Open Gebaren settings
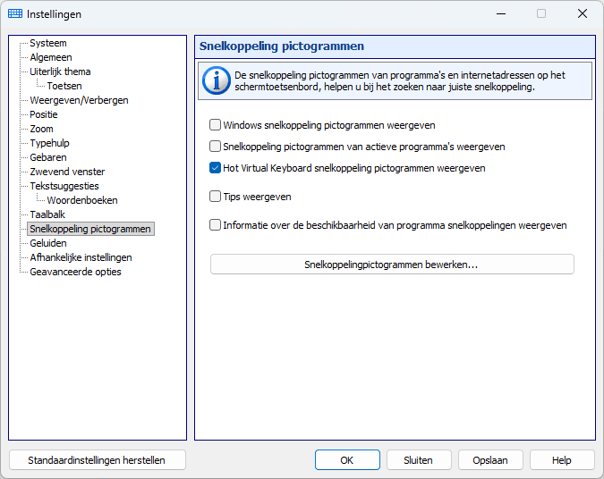The height and width of the screenshot is (479, 604). [48, 157]
